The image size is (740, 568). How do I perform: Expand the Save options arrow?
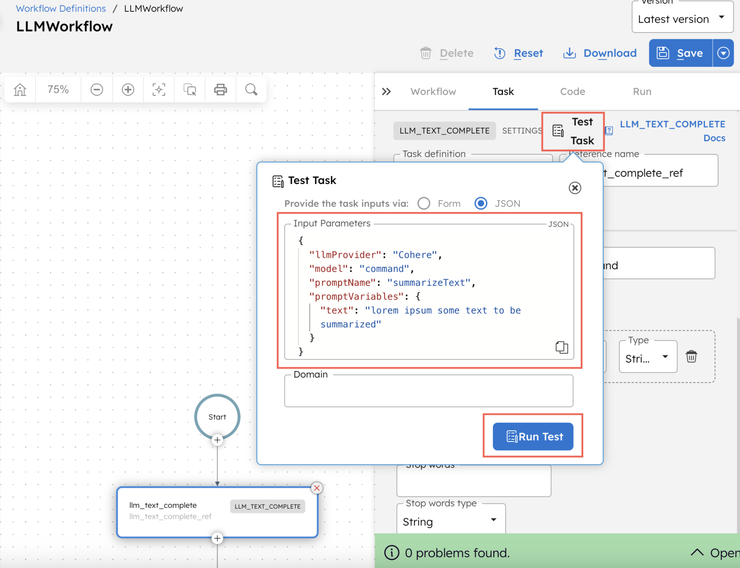click(x=723, y=53)
